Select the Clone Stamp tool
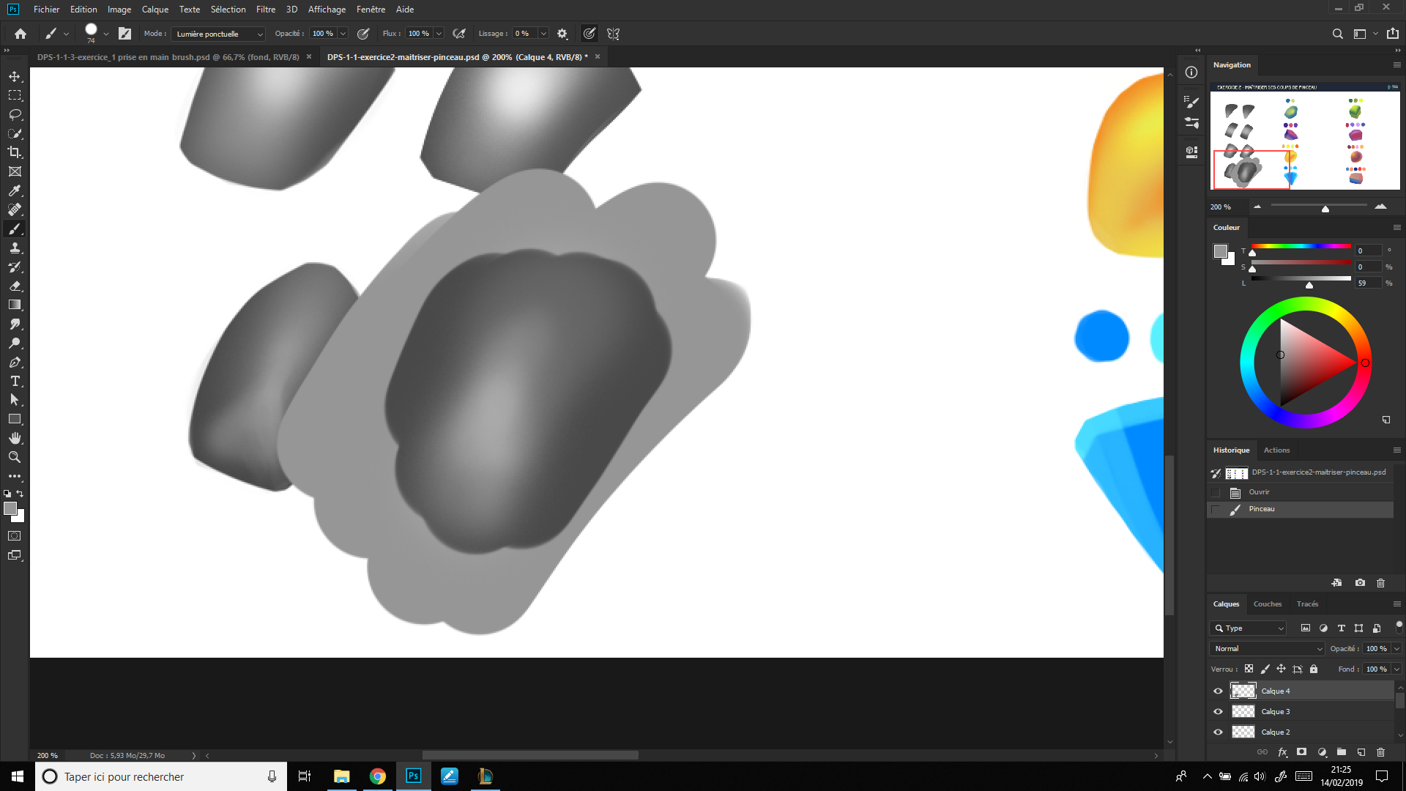 click(15, 248)
